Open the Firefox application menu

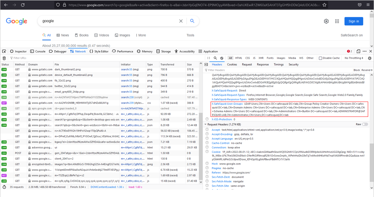click(x=368, y=5)
